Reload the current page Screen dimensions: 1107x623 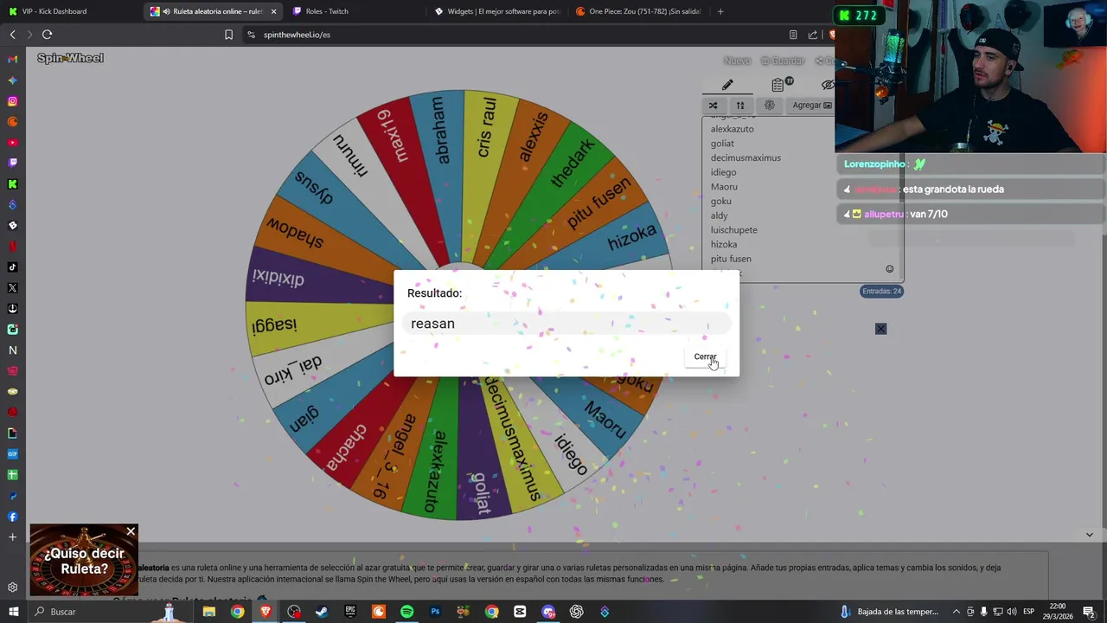(47, 35)
